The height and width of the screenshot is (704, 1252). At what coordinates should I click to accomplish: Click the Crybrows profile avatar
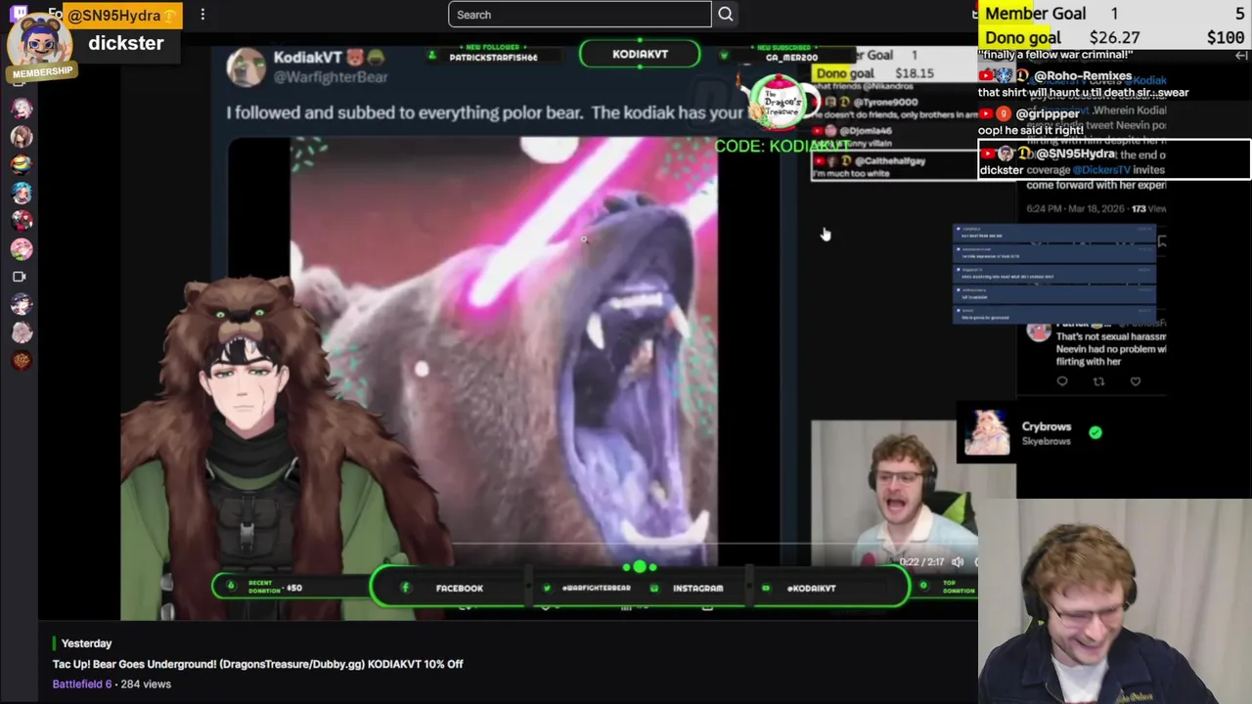click(x=987, y=432)
